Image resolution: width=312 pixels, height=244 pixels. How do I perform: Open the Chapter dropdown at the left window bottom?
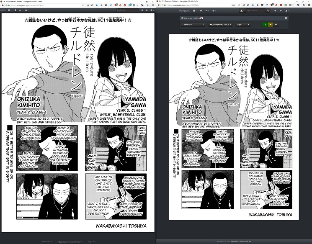(47, 242)
